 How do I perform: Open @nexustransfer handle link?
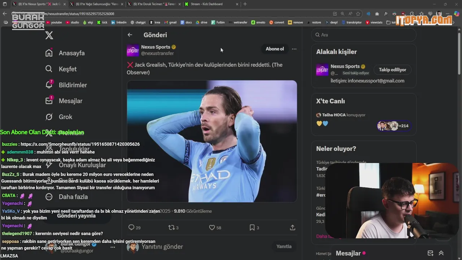click(157, 53)
